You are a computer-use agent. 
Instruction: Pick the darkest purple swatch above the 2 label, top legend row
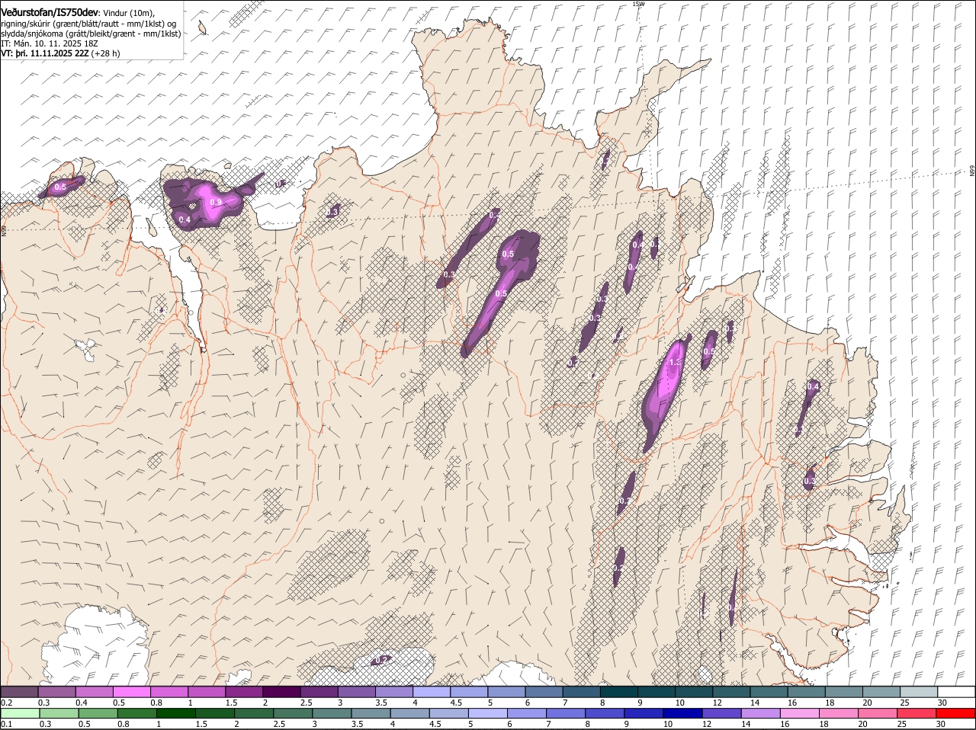[x=281, y=692]
